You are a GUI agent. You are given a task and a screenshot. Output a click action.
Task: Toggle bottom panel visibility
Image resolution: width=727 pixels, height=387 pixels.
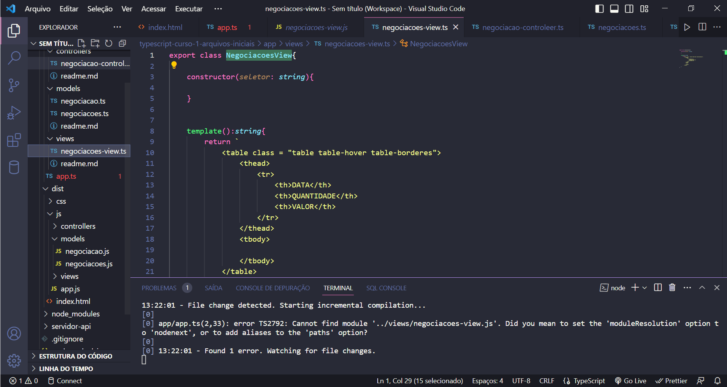pos(614,9)
